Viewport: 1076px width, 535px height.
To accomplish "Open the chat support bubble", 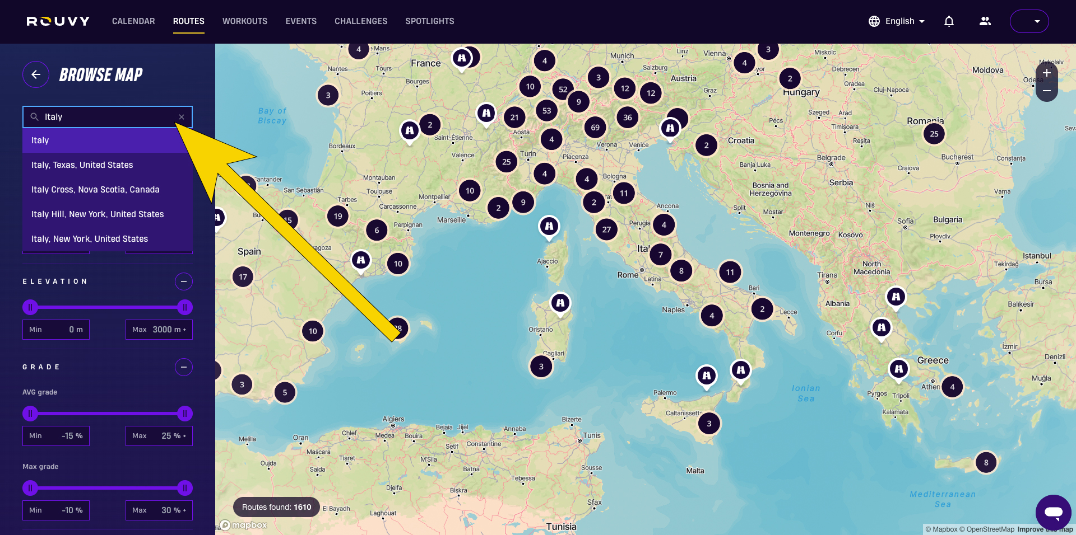I will click(x=1054, y=512).
